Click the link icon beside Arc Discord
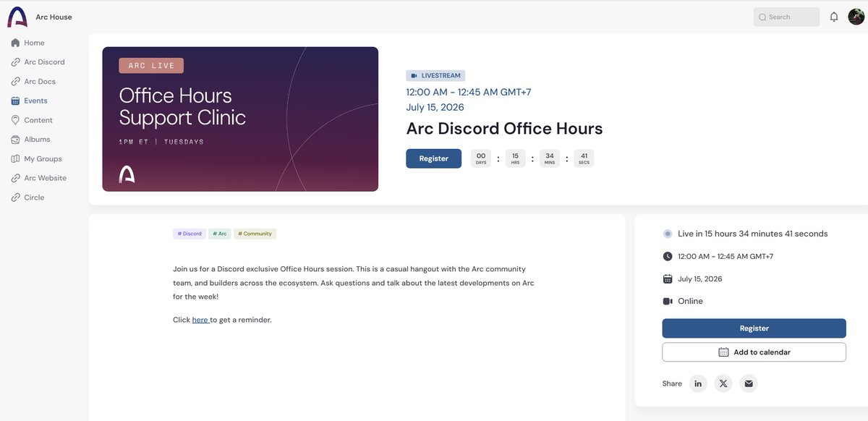This screenshot has height=421, width=868. (x=16, y=62)
